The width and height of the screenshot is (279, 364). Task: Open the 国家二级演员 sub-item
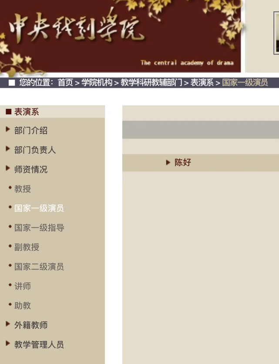click(x=39, y=267)
